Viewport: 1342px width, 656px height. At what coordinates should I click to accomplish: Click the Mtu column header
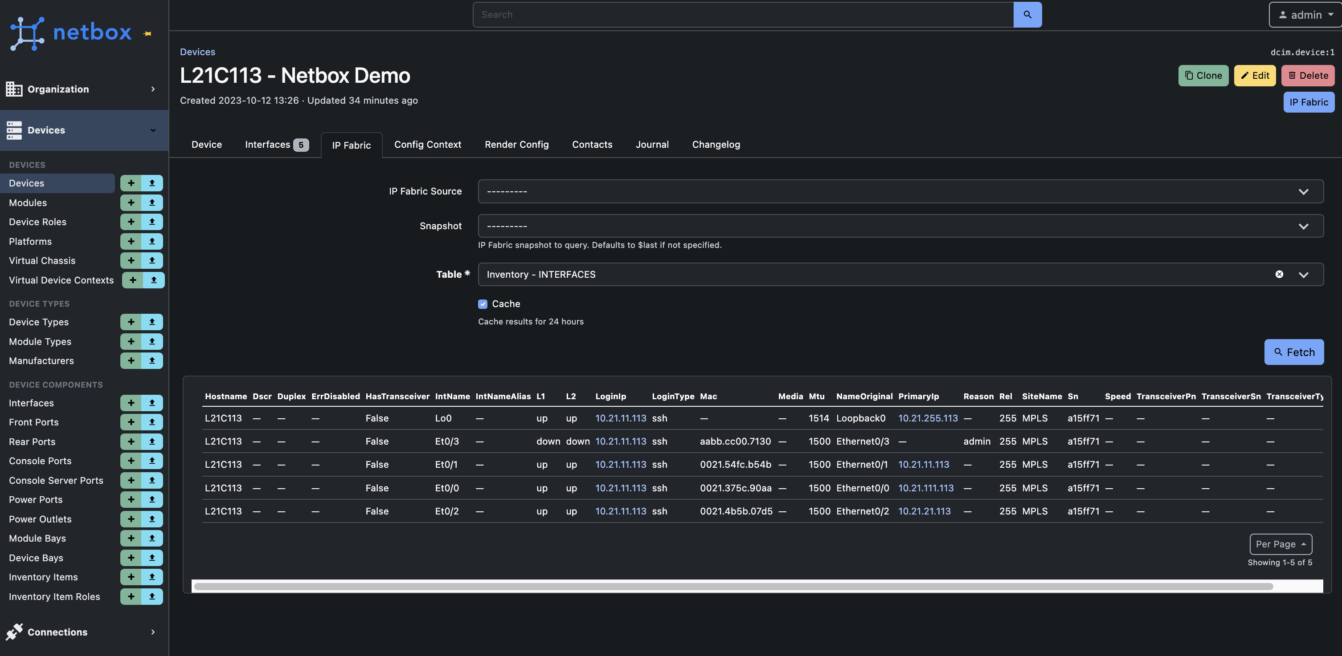816,397
